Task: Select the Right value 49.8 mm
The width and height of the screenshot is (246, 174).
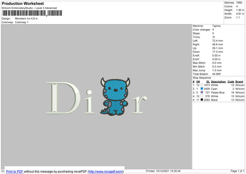Action: coord(218,44)
